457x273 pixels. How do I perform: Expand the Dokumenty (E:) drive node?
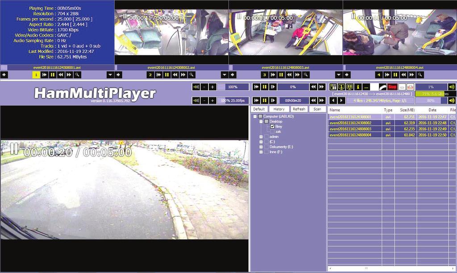pyautogui.click(x=261, y=147)
